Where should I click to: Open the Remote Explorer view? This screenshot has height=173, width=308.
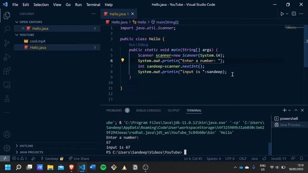[x=7, y=85]
